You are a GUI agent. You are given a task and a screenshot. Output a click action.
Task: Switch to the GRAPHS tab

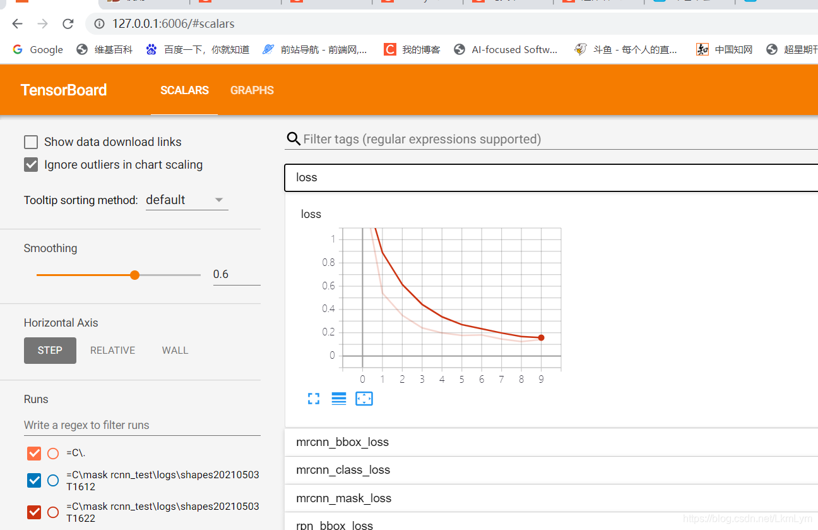coord(252,90)
